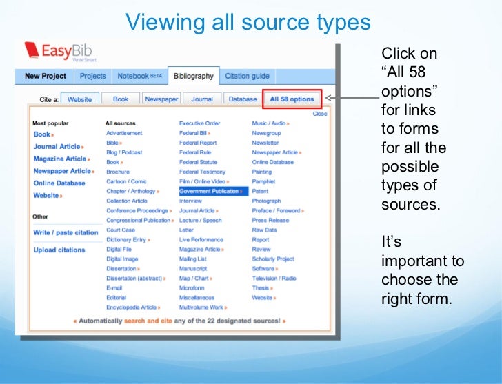Select Press Release source type
This screenshot has height=384, width=502.
(x=270, y=220)
